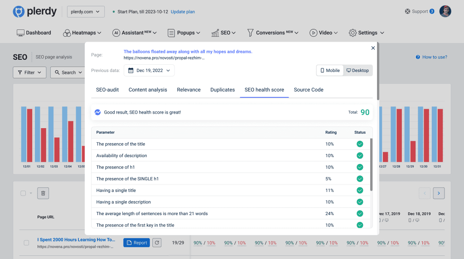Open the Source Code tab

(309, 90)
